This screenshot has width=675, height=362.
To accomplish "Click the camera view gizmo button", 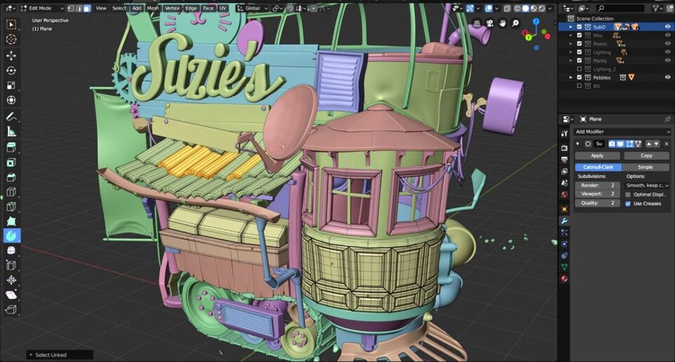I will [x=490, y=23].
